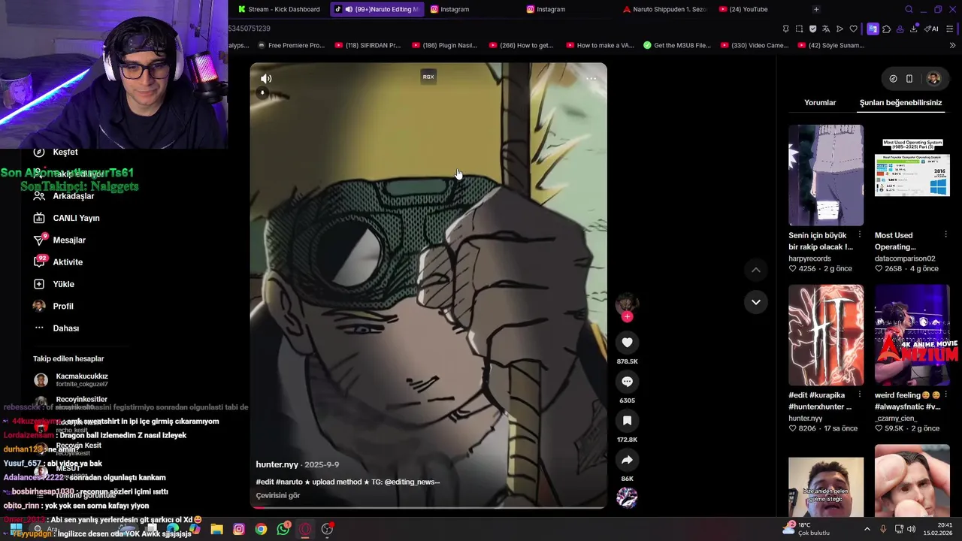This screenshot has width=962, height=541.
Task: Open options for 'weird feeling' video
Action: (945, 394)
